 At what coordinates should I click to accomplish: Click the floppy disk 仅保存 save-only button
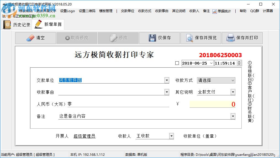pos(160,38)
